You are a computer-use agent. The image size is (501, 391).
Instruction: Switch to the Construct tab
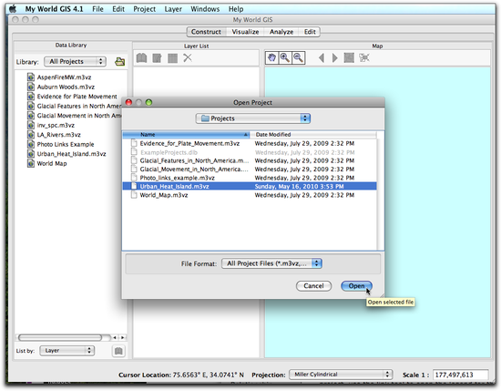(206, 32)
